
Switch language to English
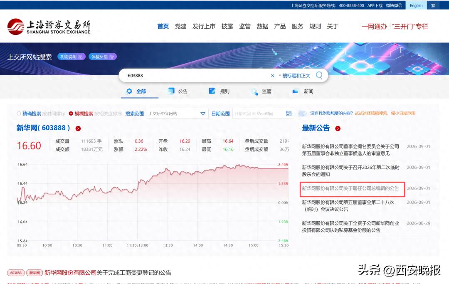pos(416,5)
